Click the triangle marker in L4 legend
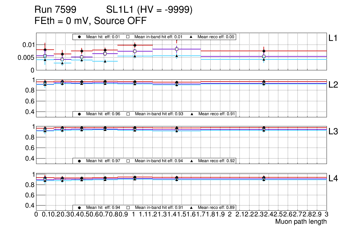 [x=192, y=208]
